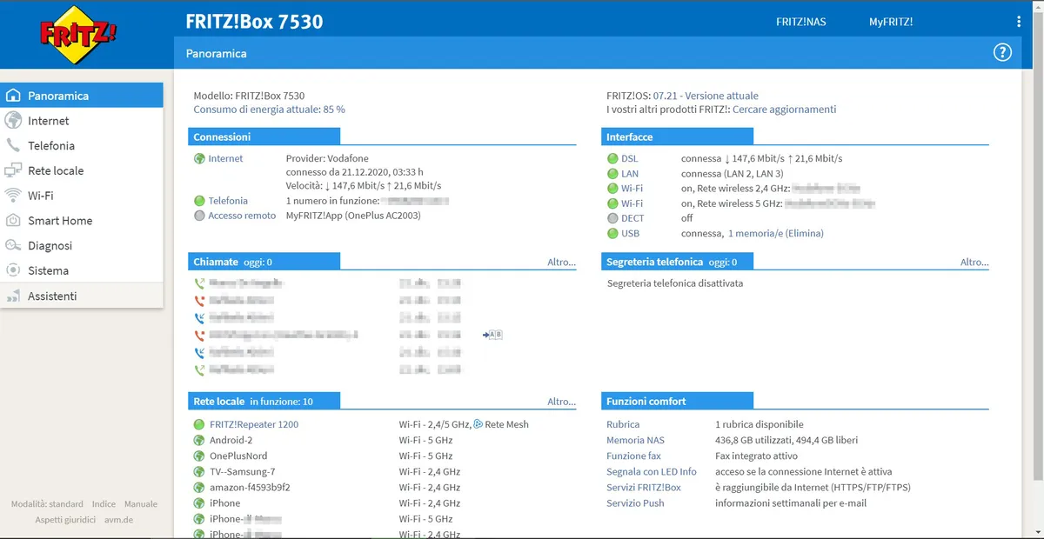Image resolution: width=1044 pixels, height=539 pixels.
Task: Open the FRITZ!Repeater 1200 device link
Action: [x=254, y=424]
